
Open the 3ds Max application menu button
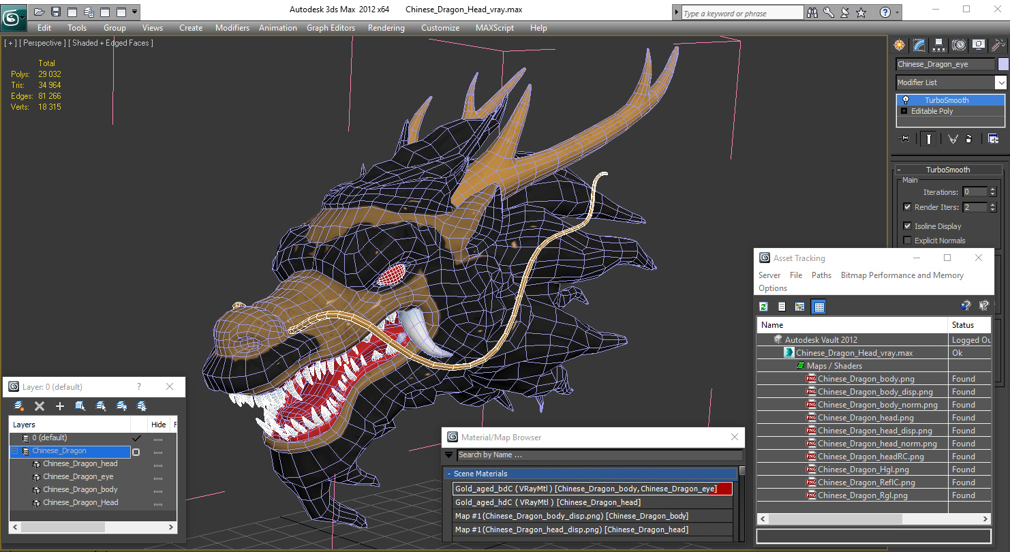14,16
